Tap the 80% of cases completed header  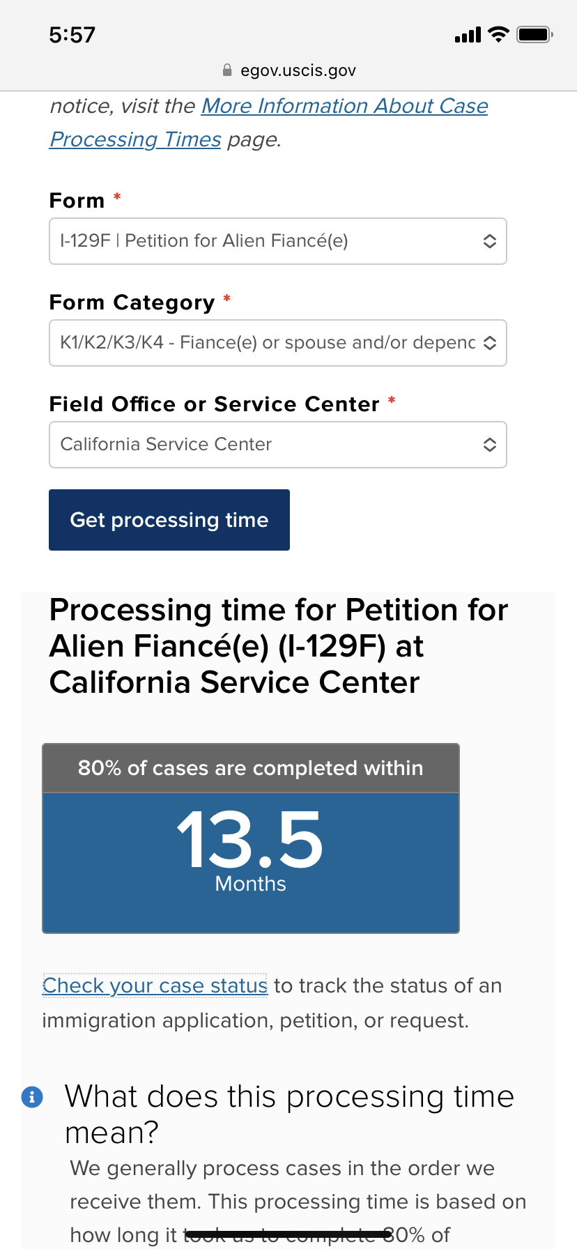point(251,768)
